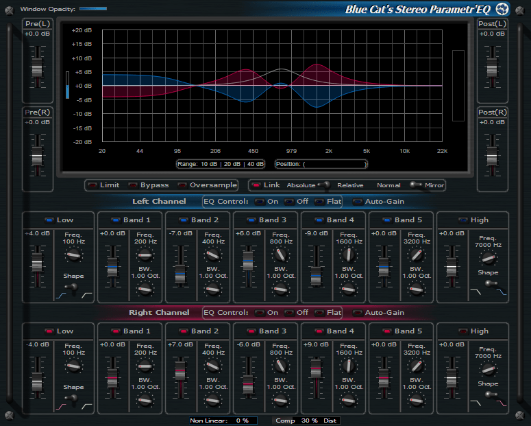Set Right Channel EQ to Flat

click(319, 313)
